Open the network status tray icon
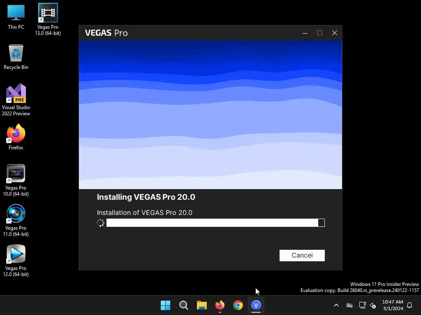421x315 pixels. point(363,305)
